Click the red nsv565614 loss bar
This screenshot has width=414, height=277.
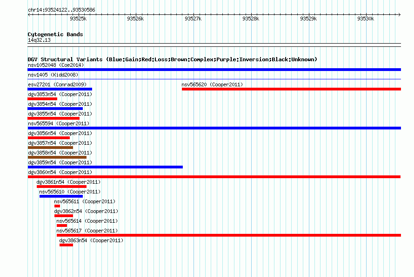[x=62, y=225]
